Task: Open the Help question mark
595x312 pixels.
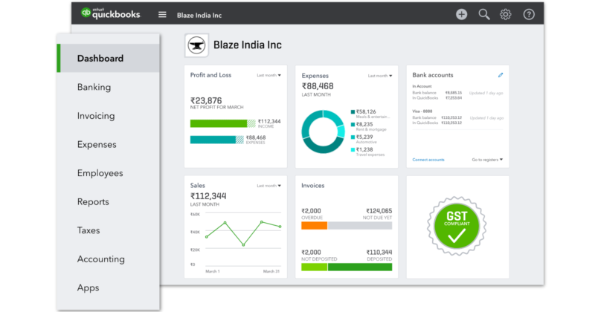Action: (x=529, y=14)
